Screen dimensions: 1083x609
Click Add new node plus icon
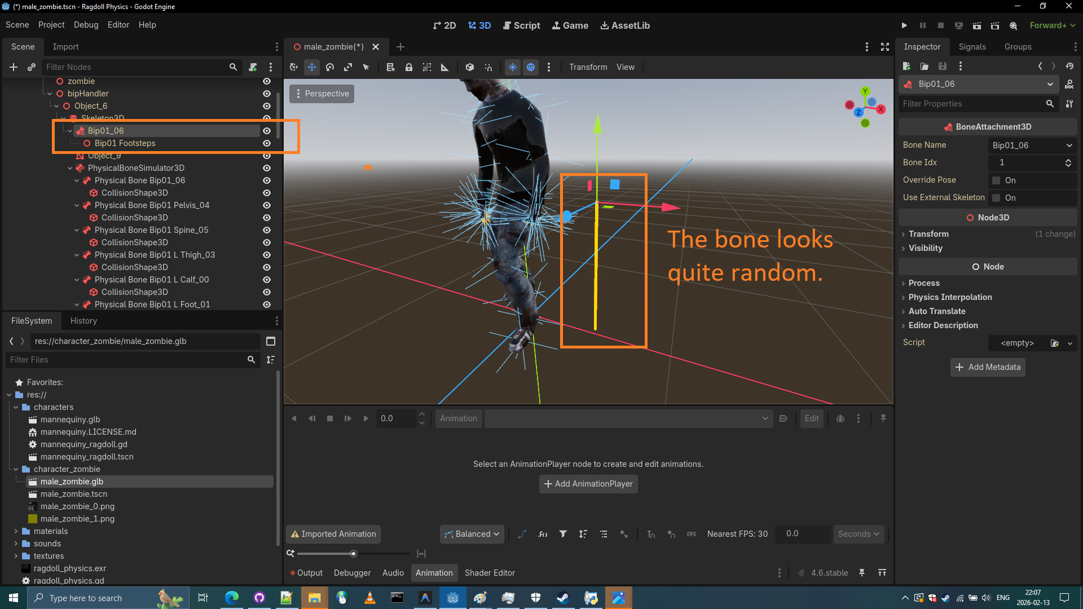tap(14, 67)
